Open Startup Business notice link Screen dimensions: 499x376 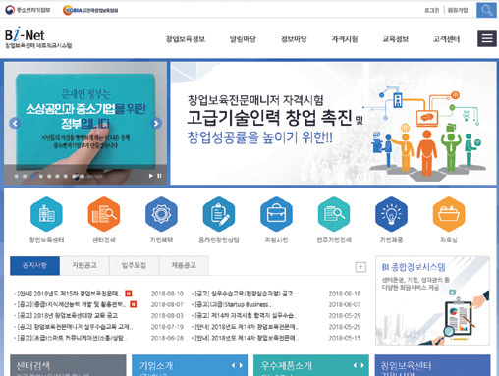[x=233, y=304]
